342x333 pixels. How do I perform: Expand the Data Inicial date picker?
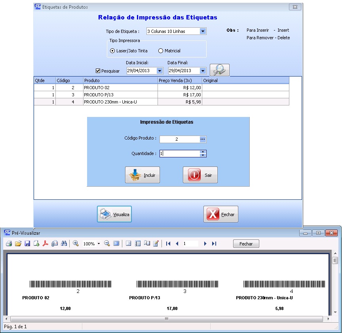[x=160, y=71]
